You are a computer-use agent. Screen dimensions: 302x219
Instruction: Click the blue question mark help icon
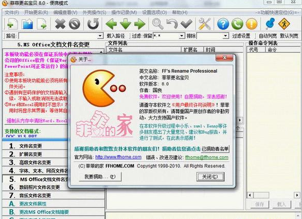pos(223,24)
